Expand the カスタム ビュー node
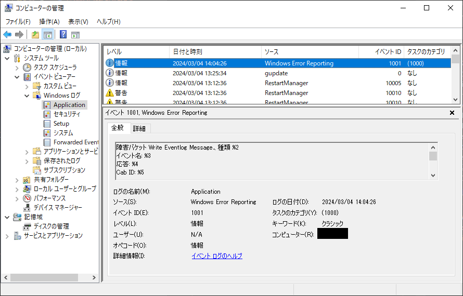The width and height of the screenshot is (463, 296). point(27,87)
